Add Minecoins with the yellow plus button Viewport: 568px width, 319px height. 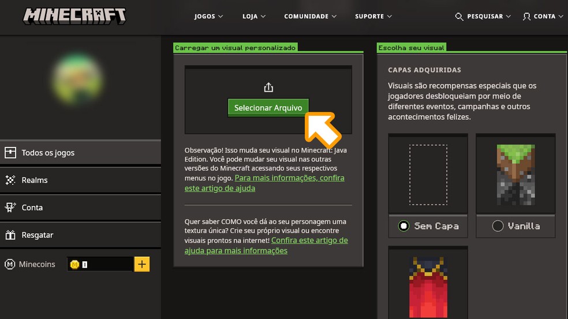[141, 264]
